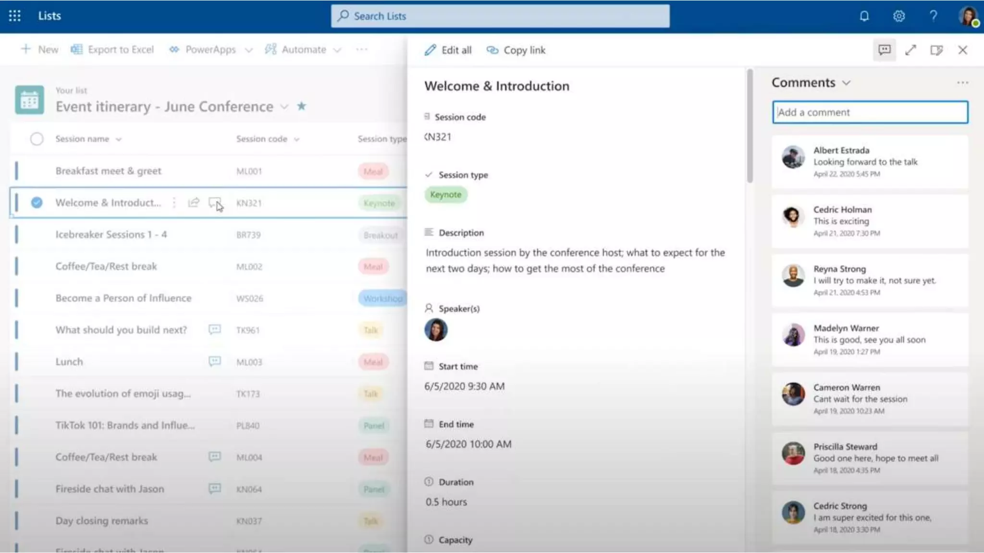Viewport: 984px width, 553px height.
Task: Toggle the comments pane icon
Action: [884, 50]
